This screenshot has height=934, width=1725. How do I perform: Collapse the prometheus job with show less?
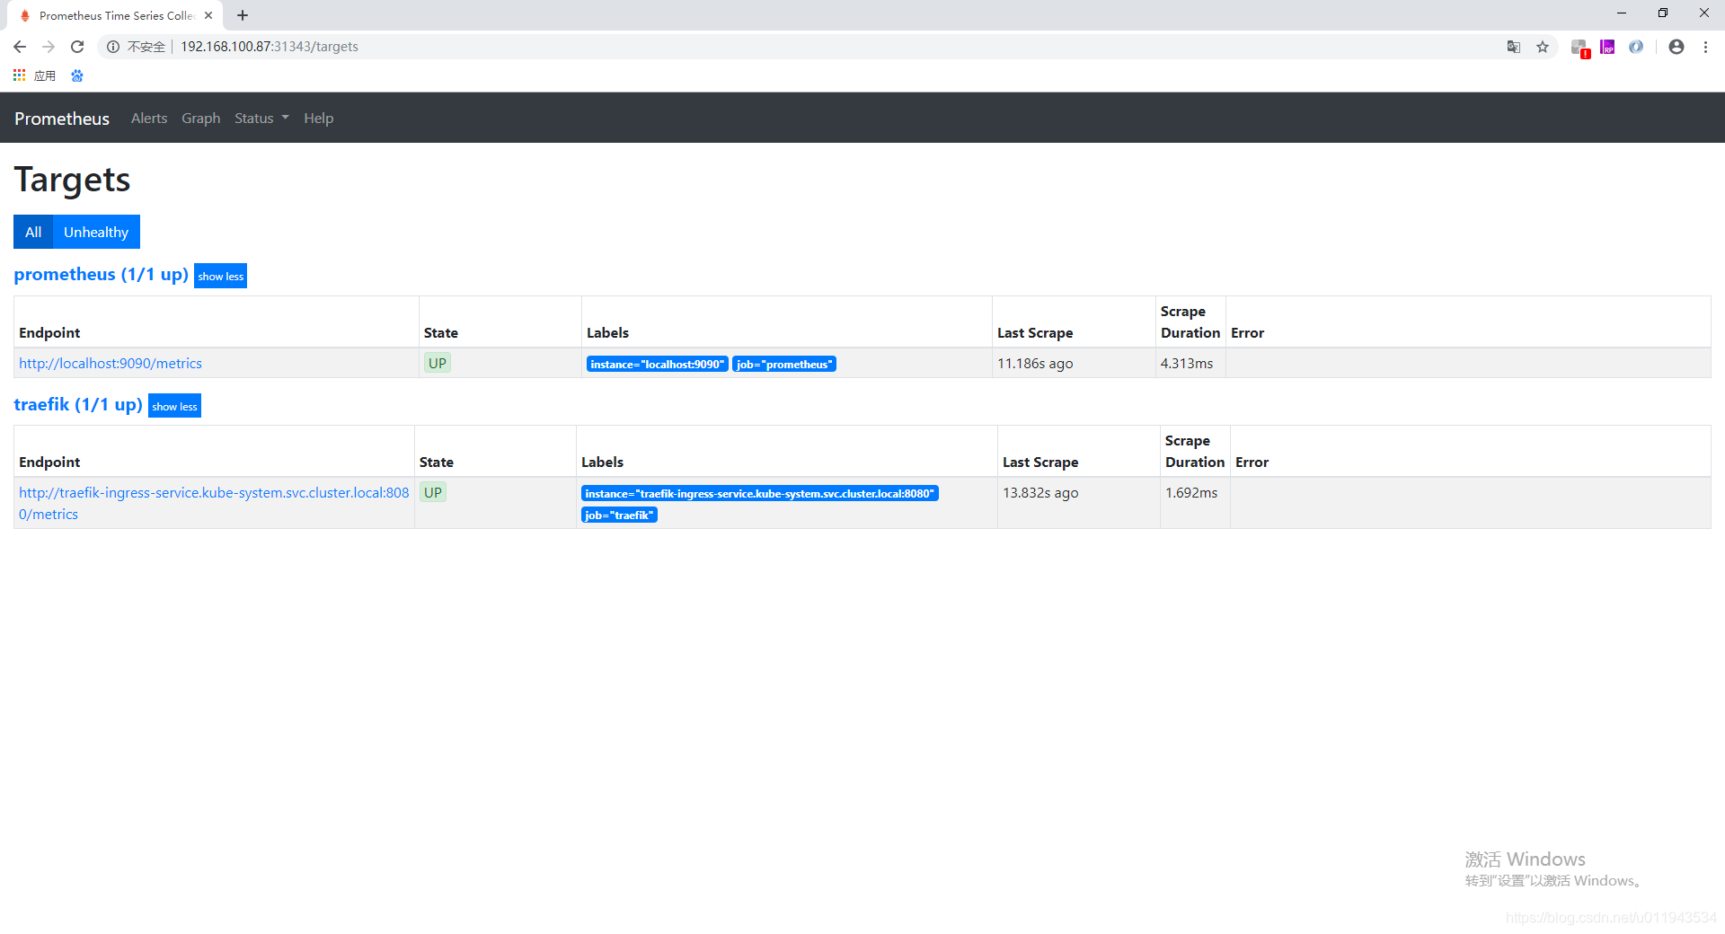tap(220, 276)
